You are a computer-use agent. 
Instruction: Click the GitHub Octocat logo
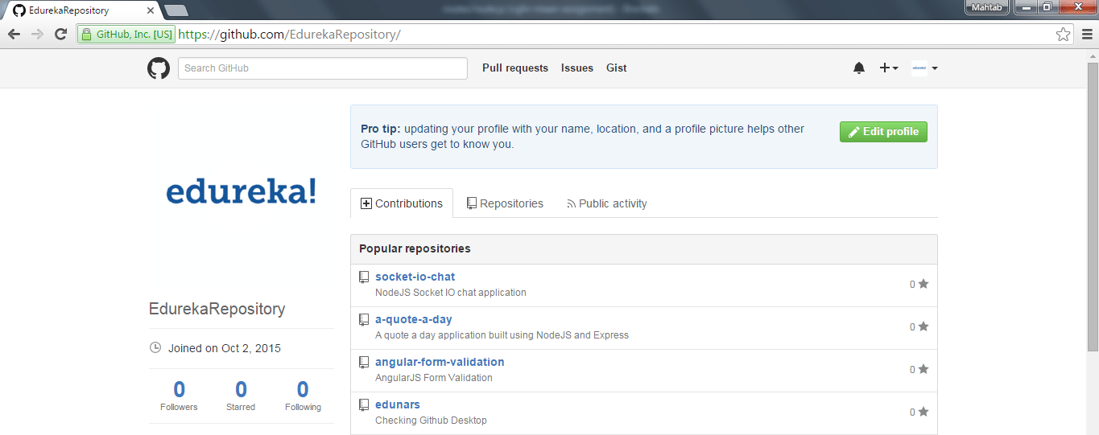click(x=159, y=68)
